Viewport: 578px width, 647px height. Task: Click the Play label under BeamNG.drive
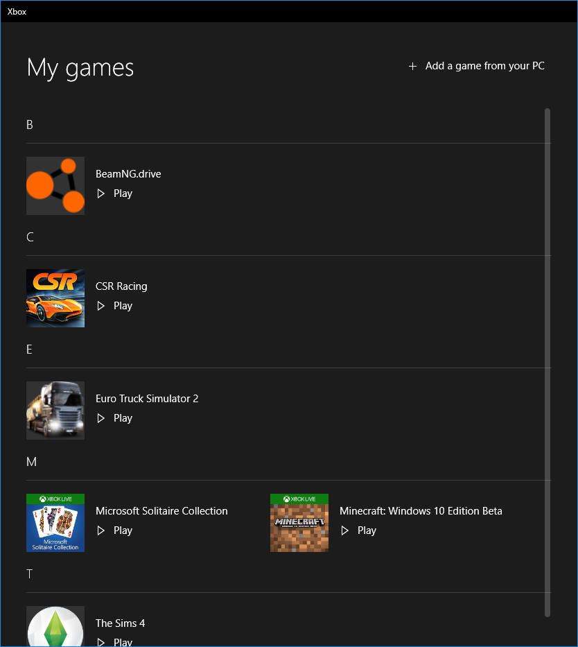pos(123,193)
